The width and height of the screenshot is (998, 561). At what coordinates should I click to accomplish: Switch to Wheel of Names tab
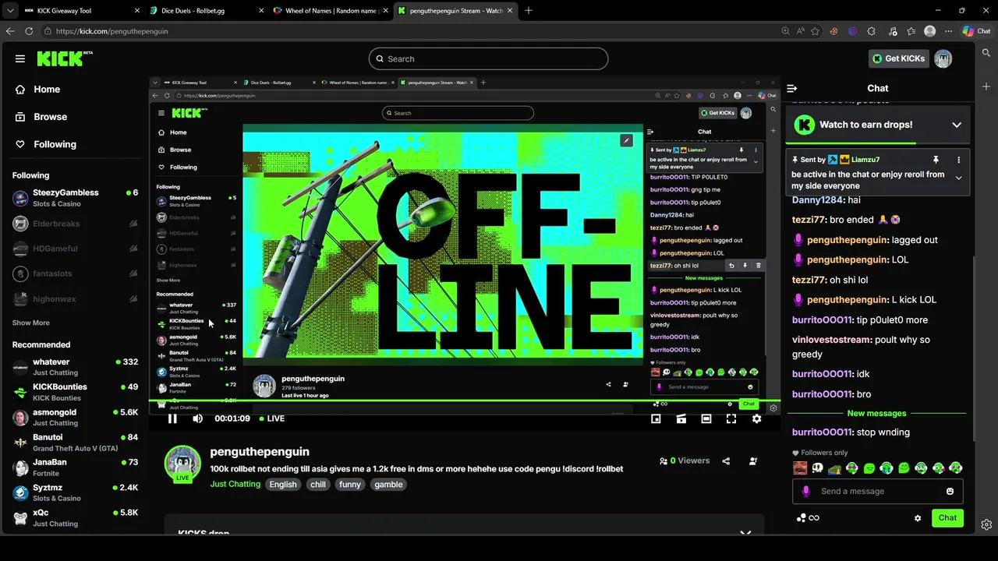[x=328, y=11]
